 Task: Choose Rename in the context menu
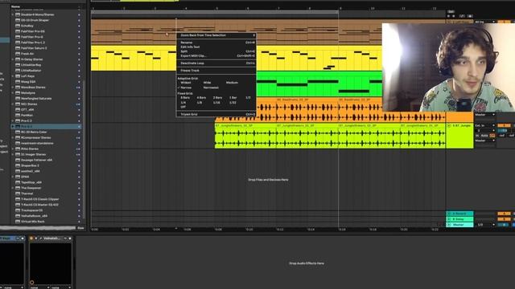216,43
